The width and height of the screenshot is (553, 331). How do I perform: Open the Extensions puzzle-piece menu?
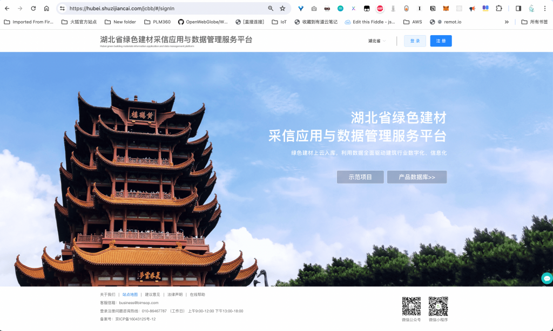(x=499, y=9)
